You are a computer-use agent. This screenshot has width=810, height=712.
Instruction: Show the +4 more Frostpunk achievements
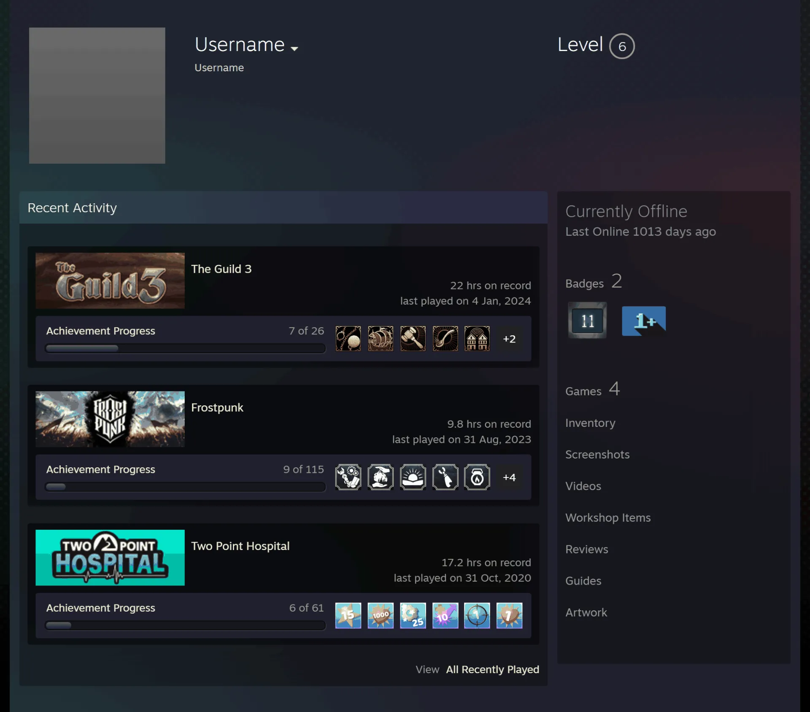point(509,477)
